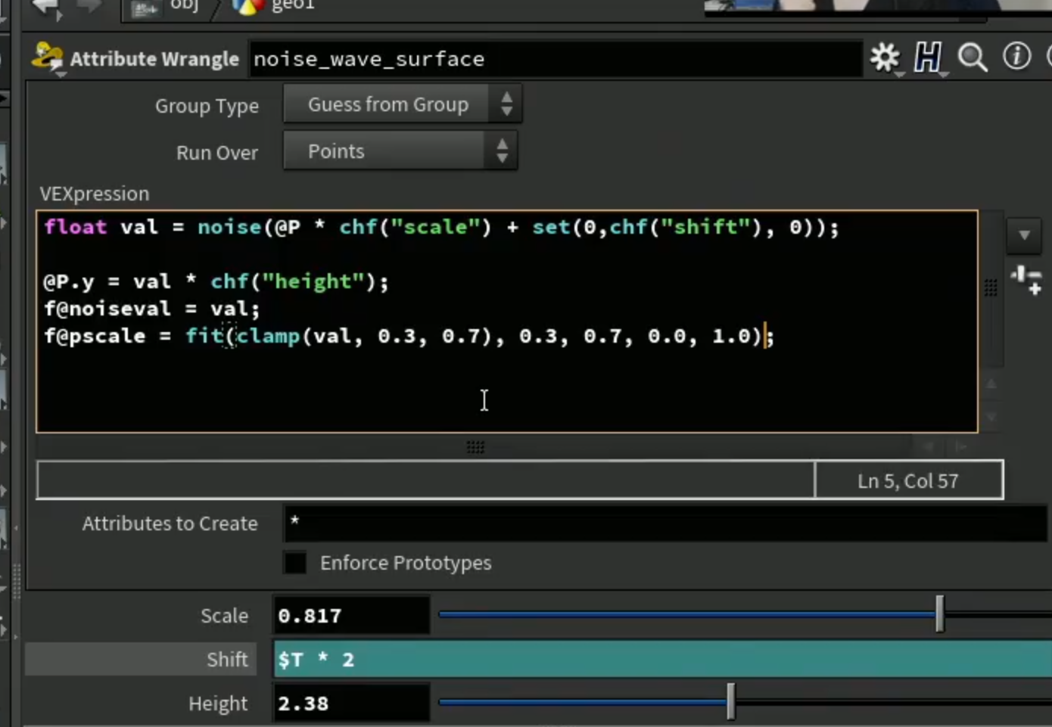
Task: Click the obj path segment in breadcrumb
Action: click(184, 5)
